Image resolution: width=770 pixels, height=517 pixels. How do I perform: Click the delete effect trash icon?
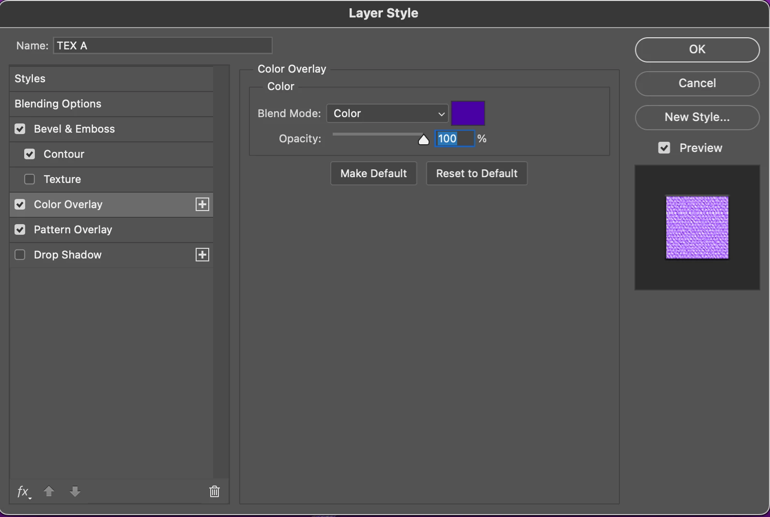point(214,492)
